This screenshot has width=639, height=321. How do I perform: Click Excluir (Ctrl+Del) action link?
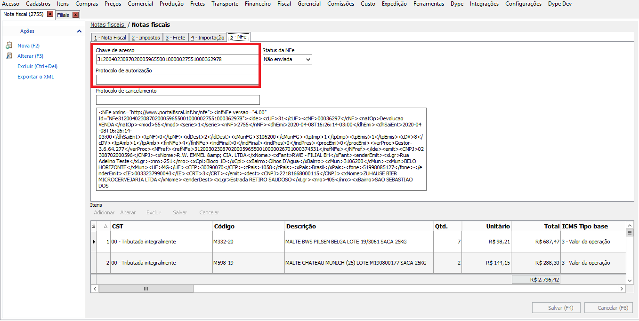coord(37,66)
